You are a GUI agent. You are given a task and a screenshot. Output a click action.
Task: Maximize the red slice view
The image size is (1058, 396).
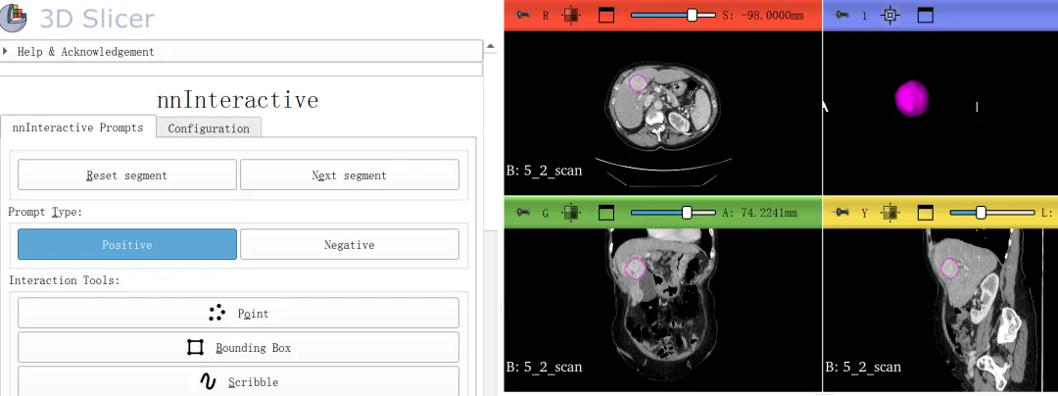pyautogui.click(x=606, y=15)
